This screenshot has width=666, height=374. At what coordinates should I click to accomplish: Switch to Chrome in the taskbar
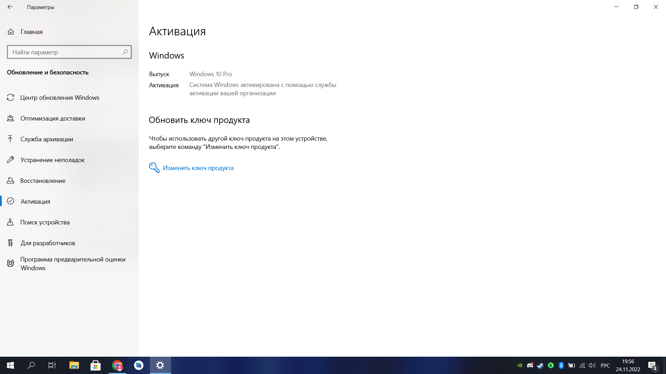pyautogui.click(x=117, y=365)
